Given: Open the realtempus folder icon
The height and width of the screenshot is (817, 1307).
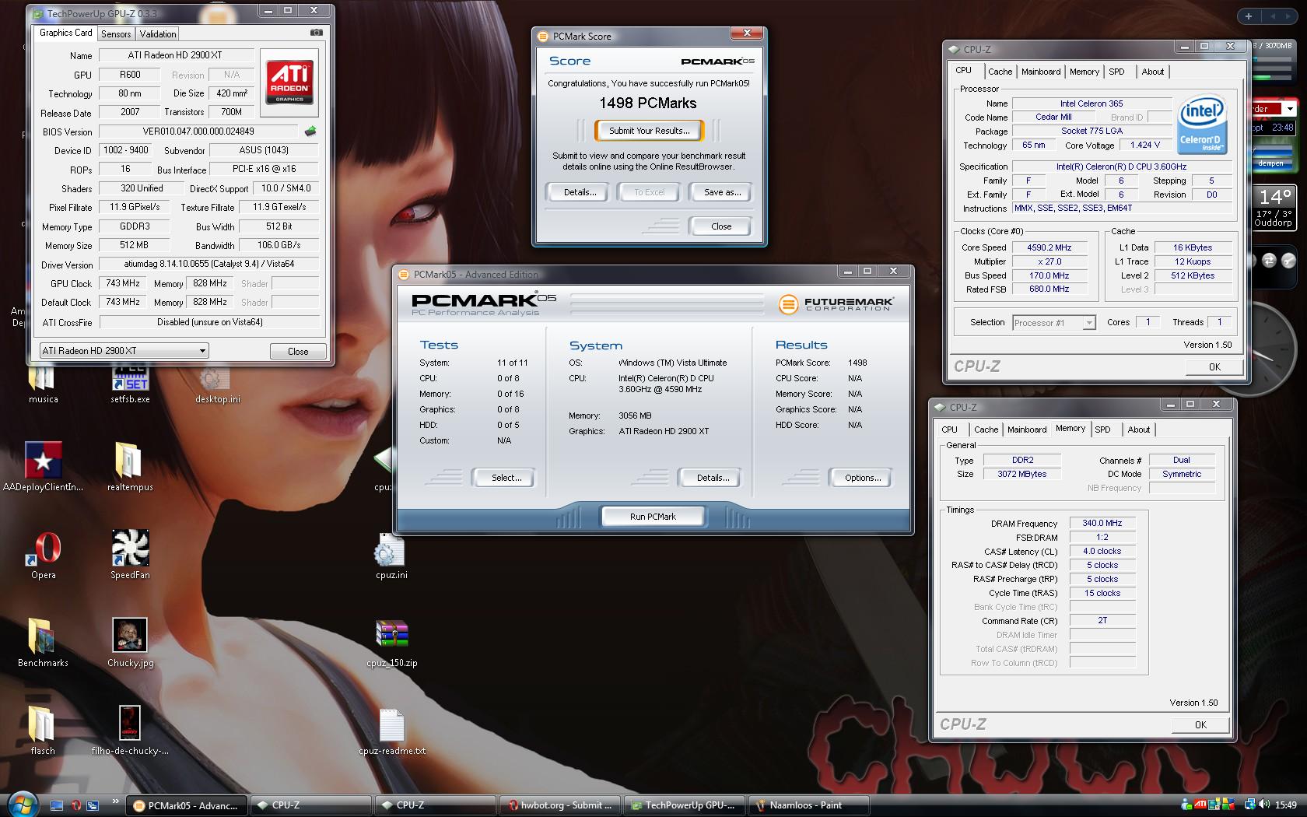Looking at the screenshot, I should [130, 467].
